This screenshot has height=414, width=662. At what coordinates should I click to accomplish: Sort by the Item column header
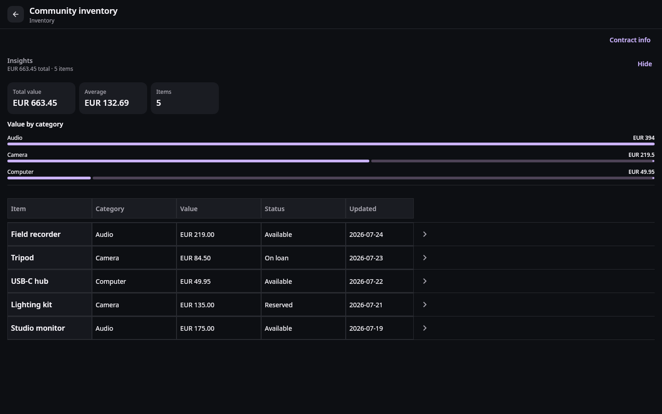click(x=50, y=208)
